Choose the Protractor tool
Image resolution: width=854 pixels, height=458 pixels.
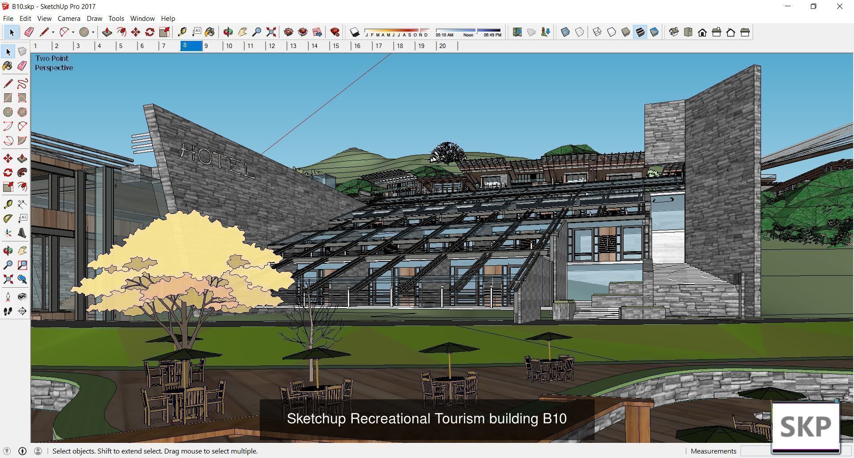coord(8,219)
